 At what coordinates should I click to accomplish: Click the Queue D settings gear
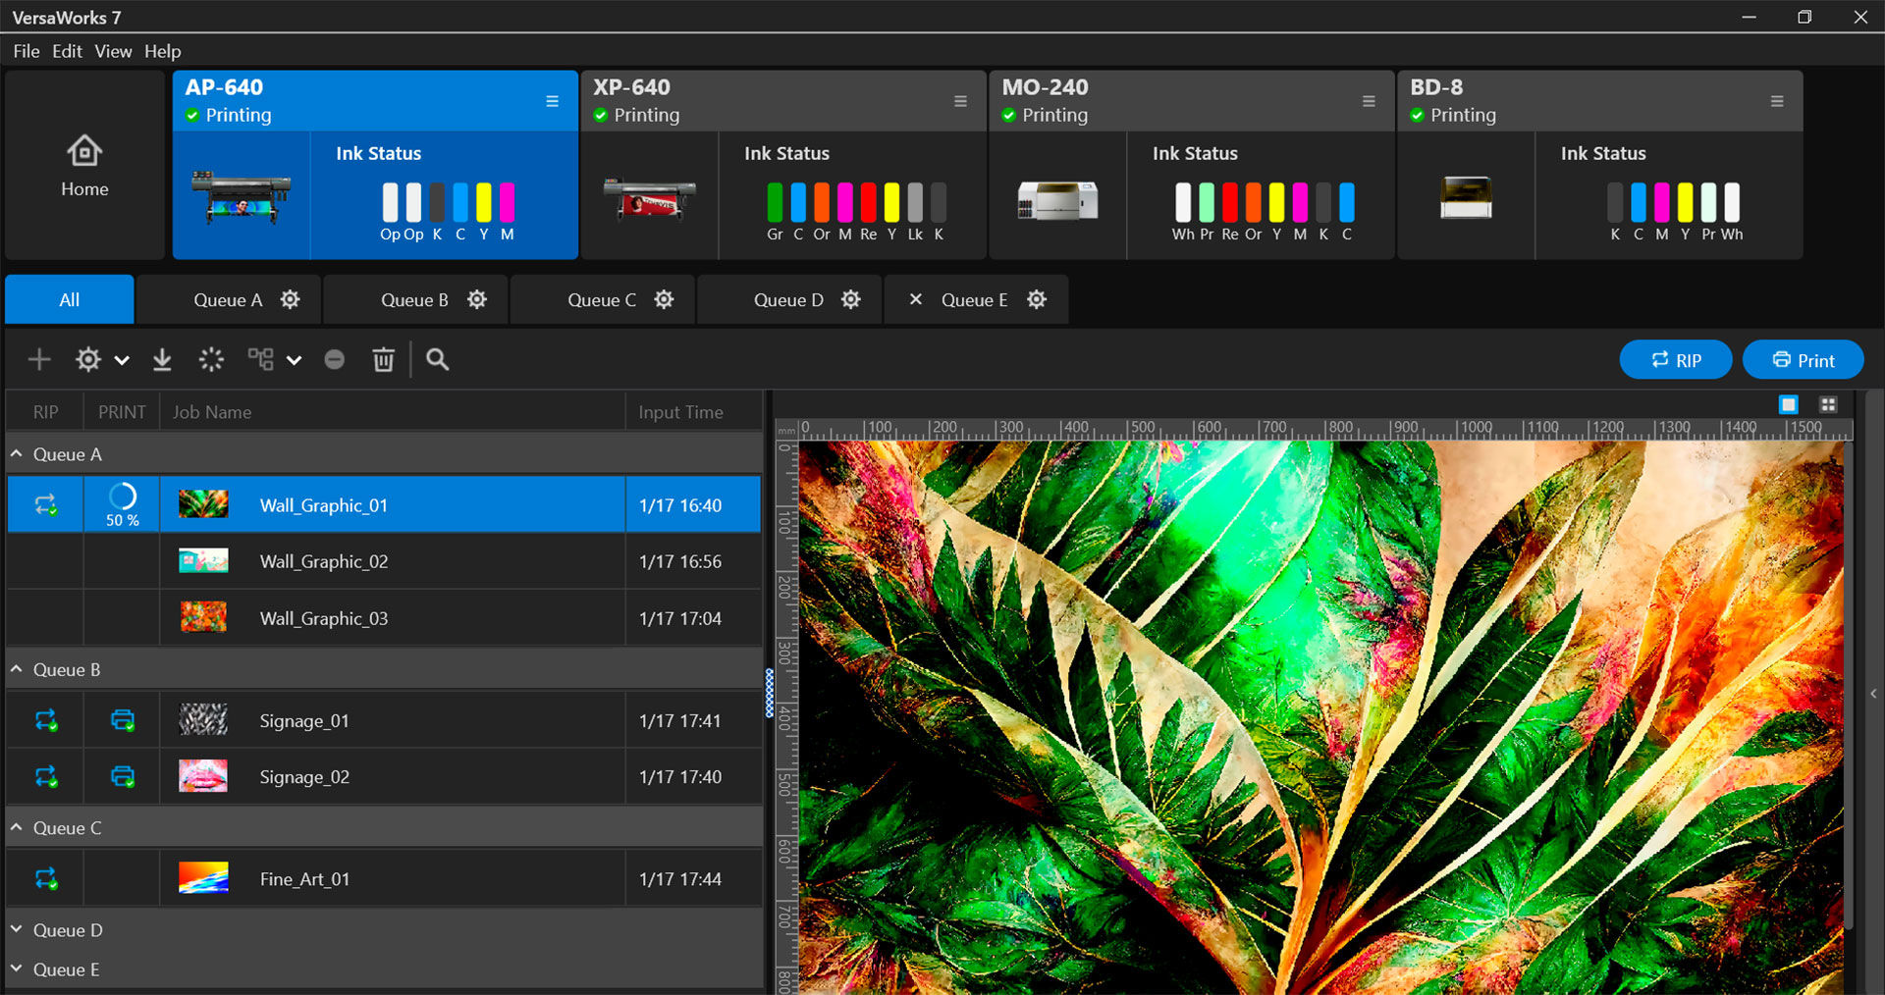(x=850, y=300)
